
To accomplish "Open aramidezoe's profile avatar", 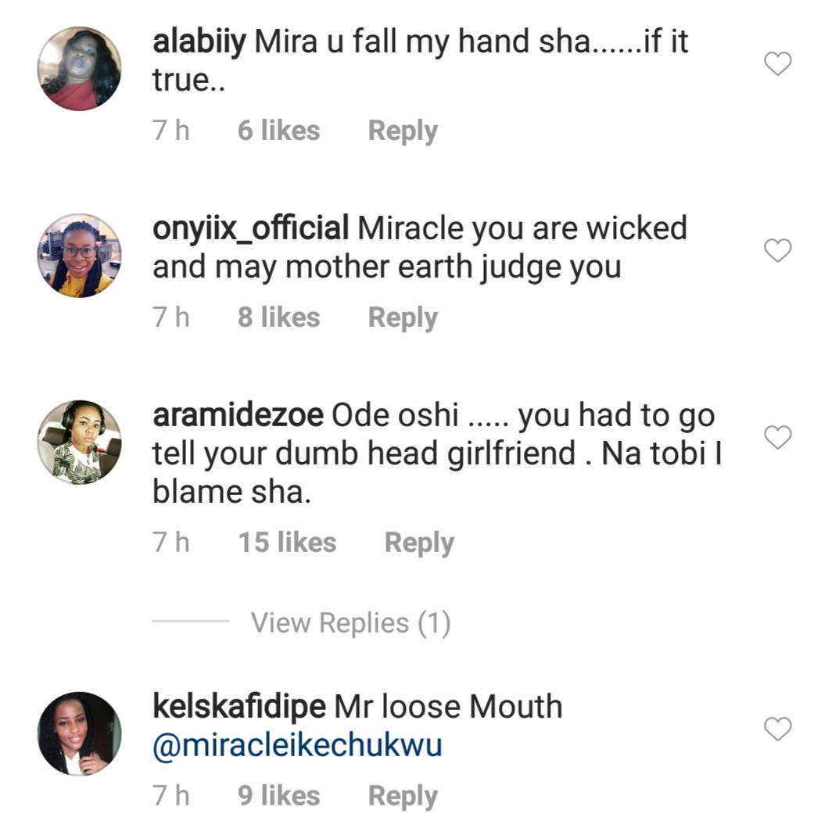I will tap(79, 442).
